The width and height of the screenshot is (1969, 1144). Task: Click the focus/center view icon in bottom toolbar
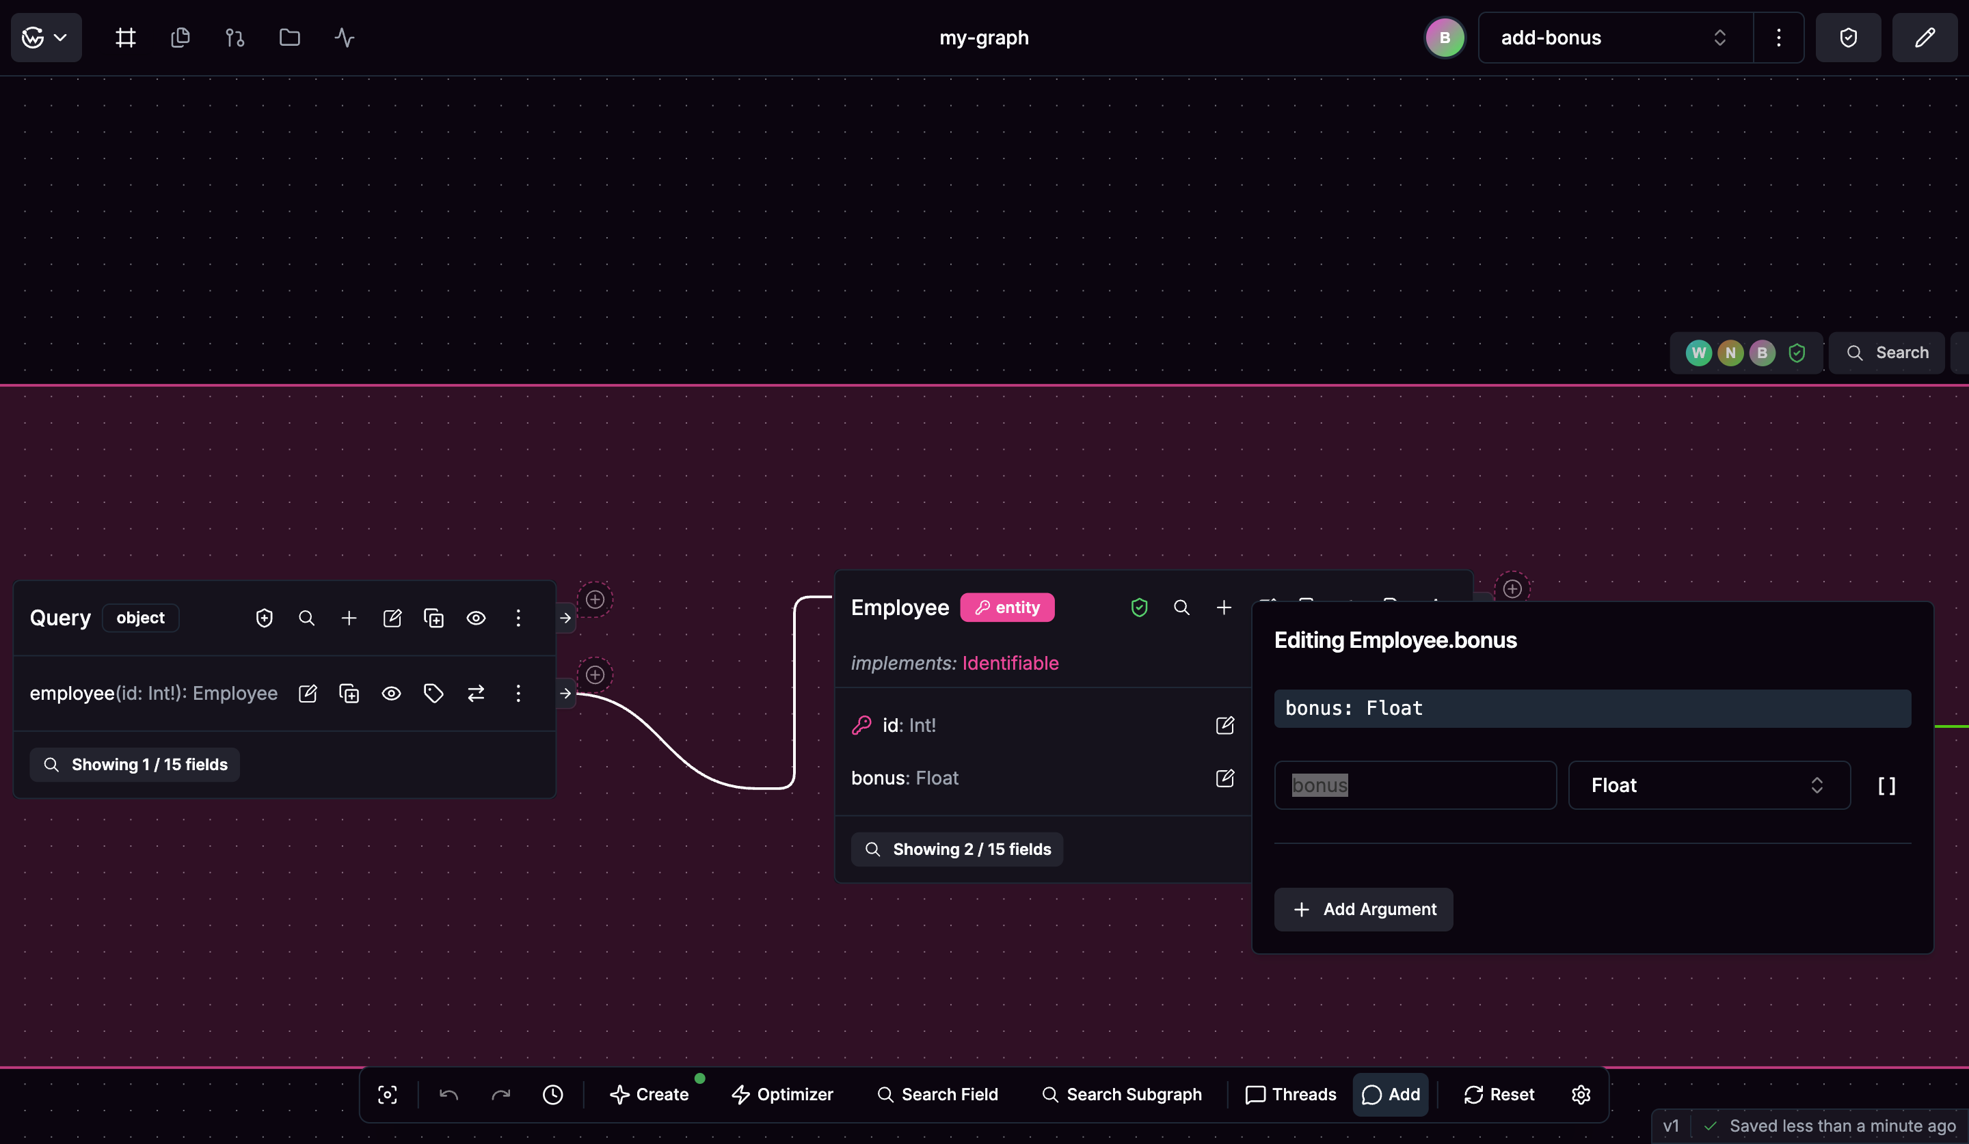click(388, 1094)
